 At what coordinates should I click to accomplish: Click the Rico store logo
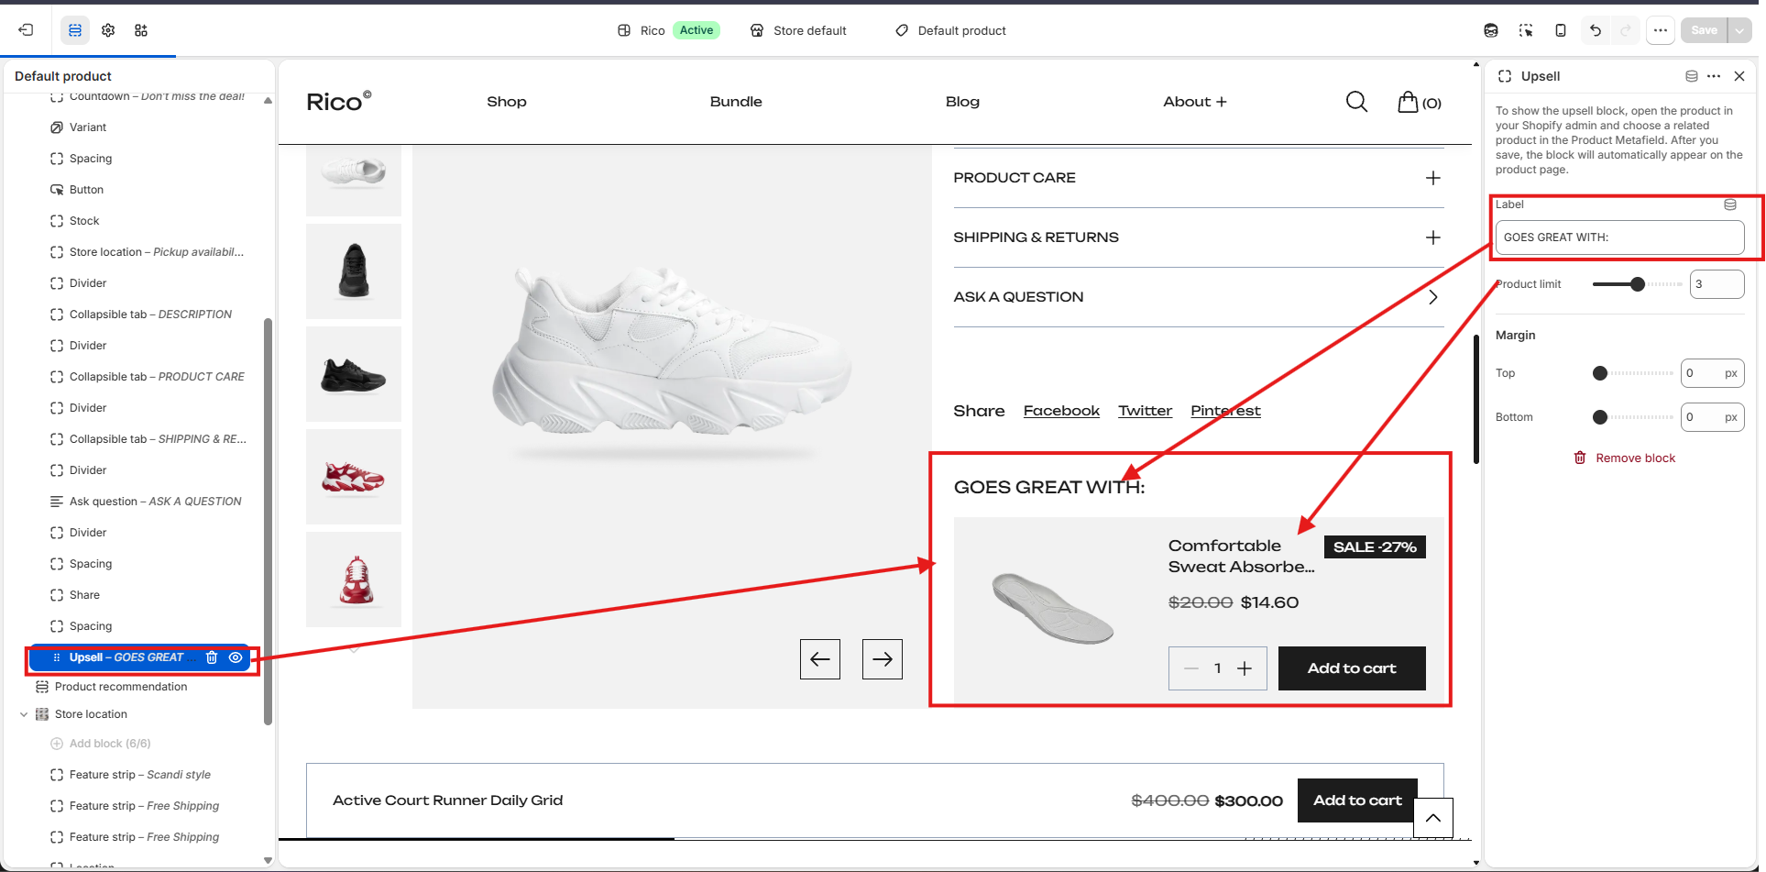[339, 101]
